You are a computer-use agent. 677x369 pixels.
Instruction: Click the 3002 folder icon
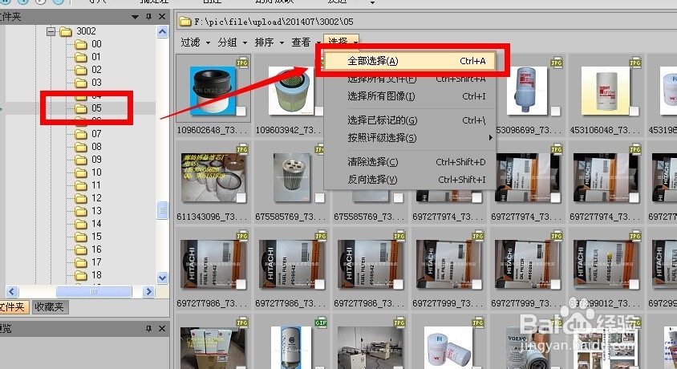click(x=66, y=31)
